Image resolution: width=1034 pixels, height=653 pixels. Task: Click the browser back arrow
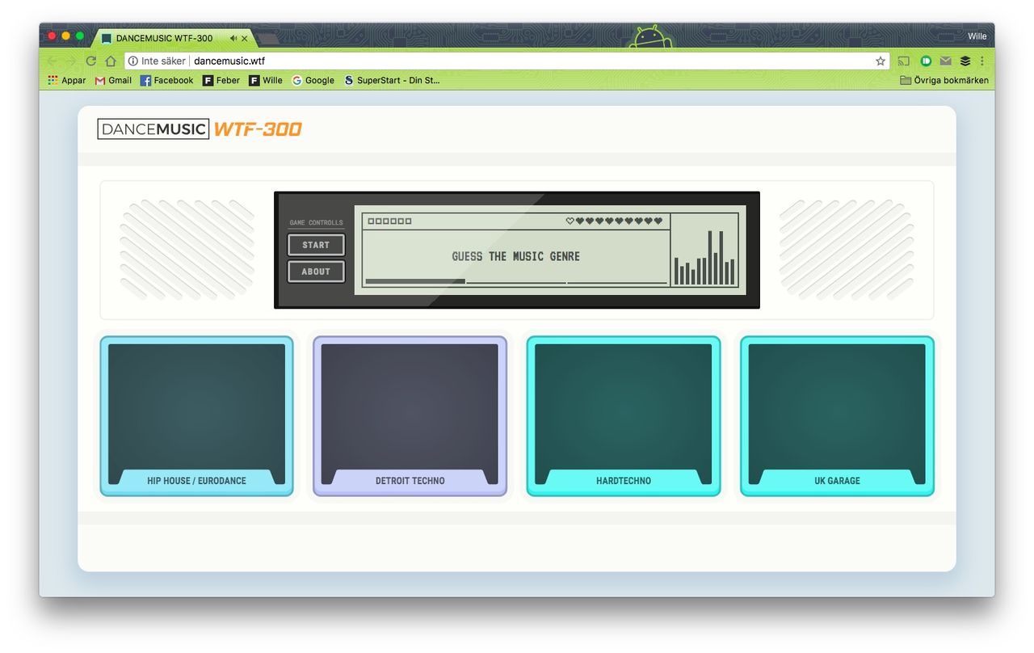52,61
